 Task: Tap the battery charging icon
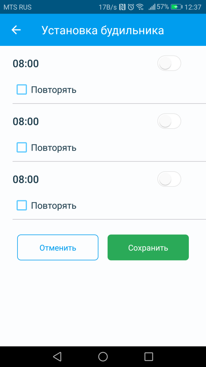(x=177, y=7)
